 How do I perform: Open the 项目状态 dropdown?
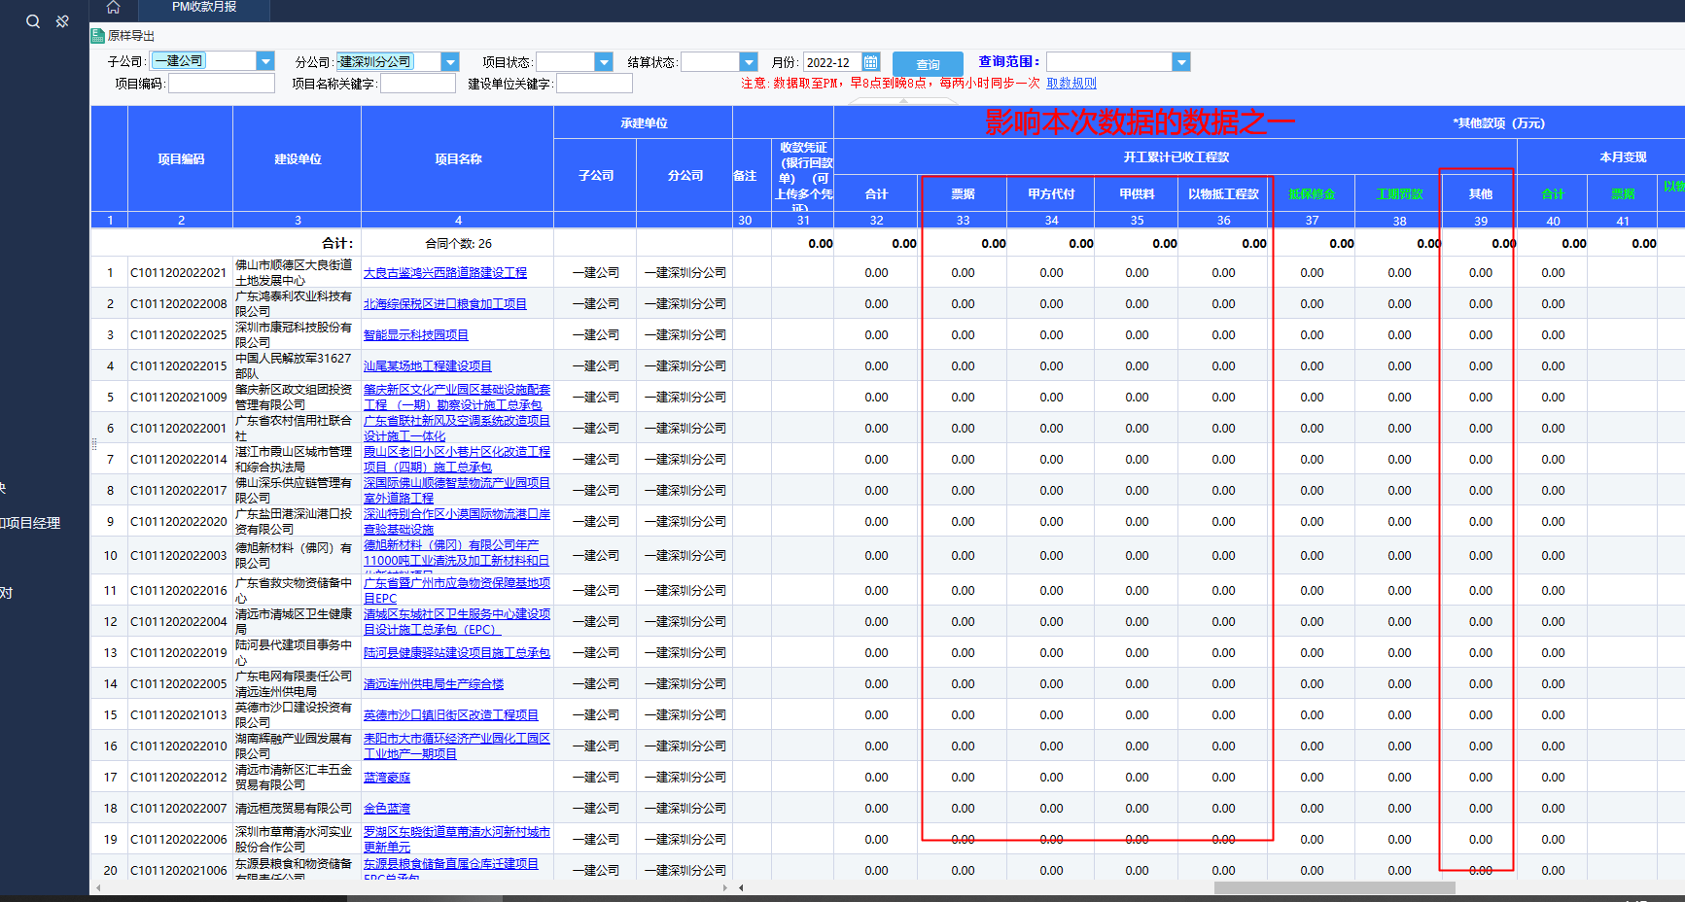[x=604, y=62]
